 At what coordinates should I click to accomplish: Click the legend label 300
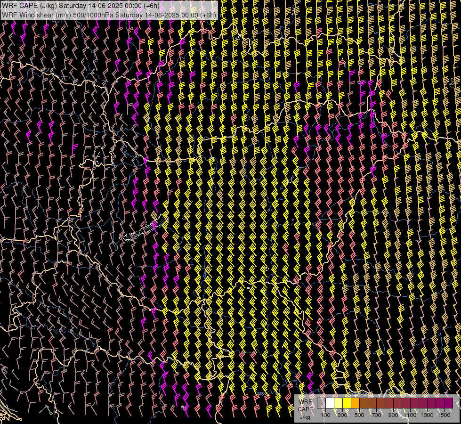click(x=342, y=415)
